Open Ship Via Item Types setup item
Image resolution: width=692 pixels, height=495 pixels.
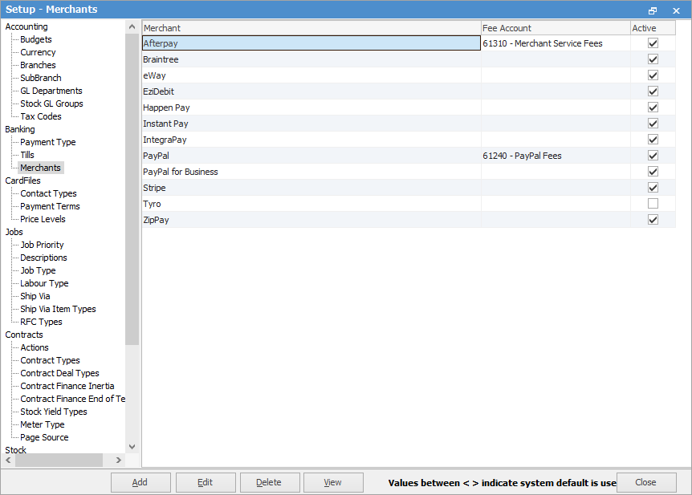(x=58, y=309)
